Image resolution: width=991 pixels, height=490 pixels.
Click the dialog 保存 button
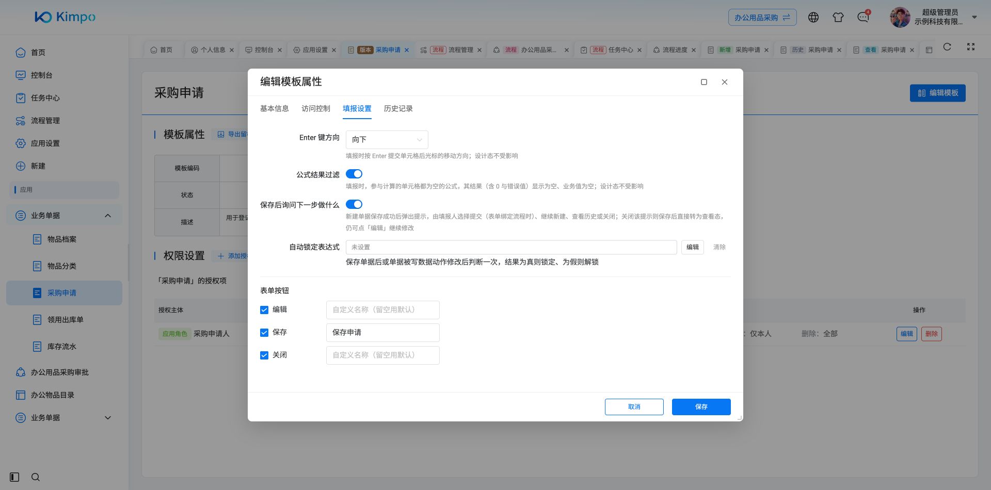[701, 407]
